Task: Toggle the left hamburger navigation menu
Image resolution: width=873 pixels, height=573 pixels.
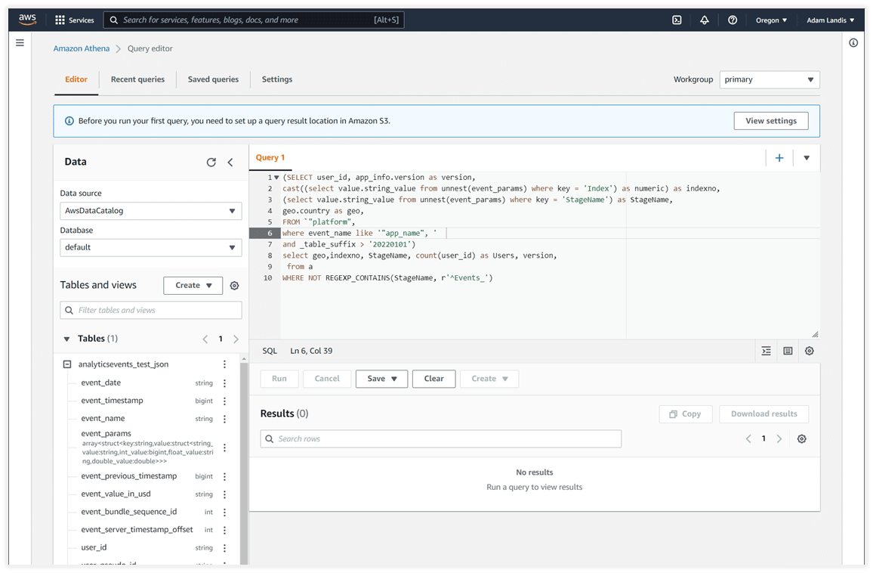Action: (20, 42)
